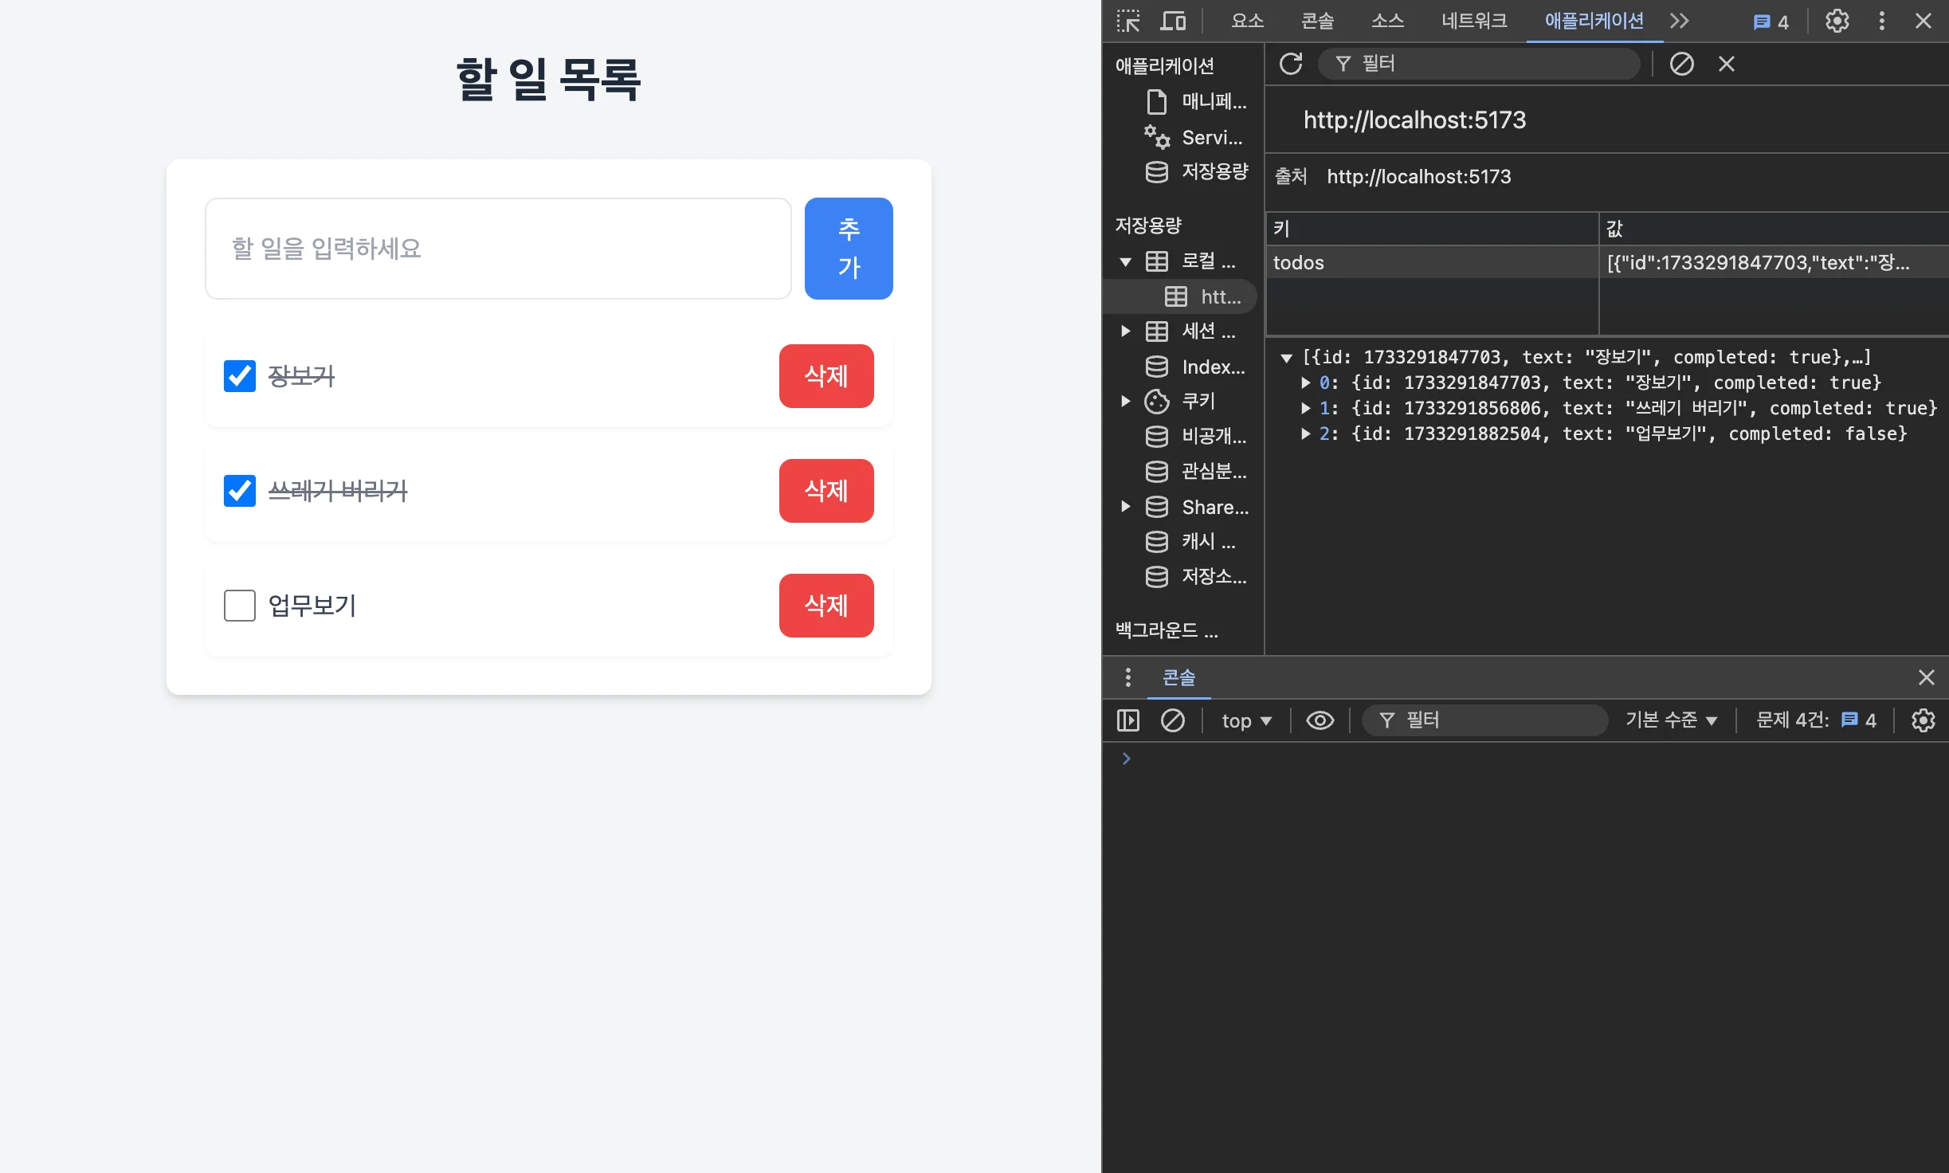This screenshot has width=1949, height=1173.
Task: Click the blue 추가 button
Action: click(848, 249)
